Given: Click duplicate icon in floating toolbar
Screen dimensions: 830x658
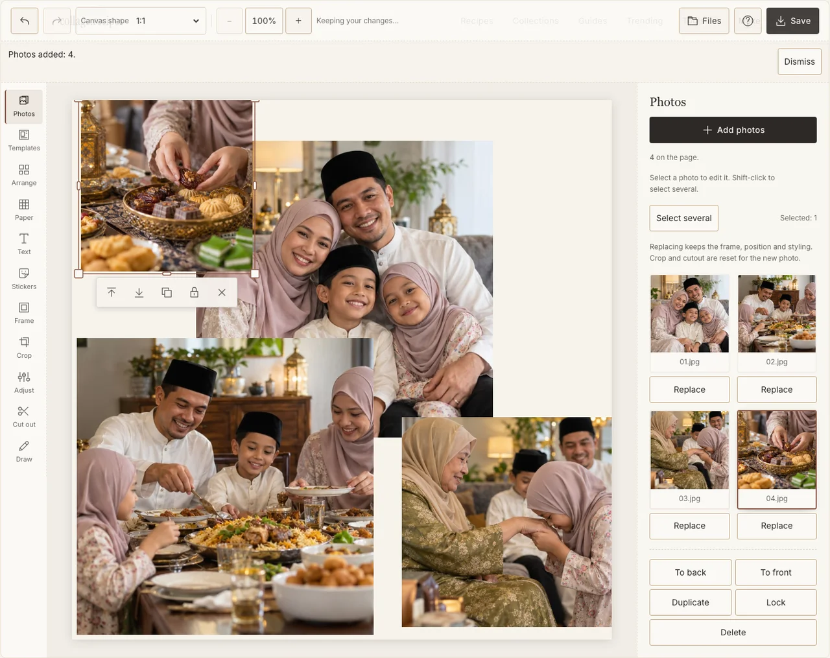Looking at the screenshot, I should tap(167, 292).
